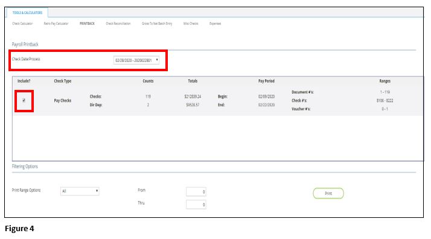431x239 pixels.
Task: Click the Document #'s range 1 - 119
Action: pyautogui.click(x=385, y=92)
